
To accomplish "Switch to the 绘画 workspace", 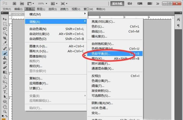I will coord(140,3).
